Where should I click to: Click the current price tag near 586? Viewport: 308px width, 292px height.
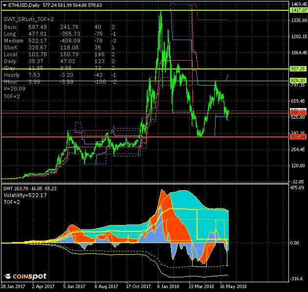298,112
